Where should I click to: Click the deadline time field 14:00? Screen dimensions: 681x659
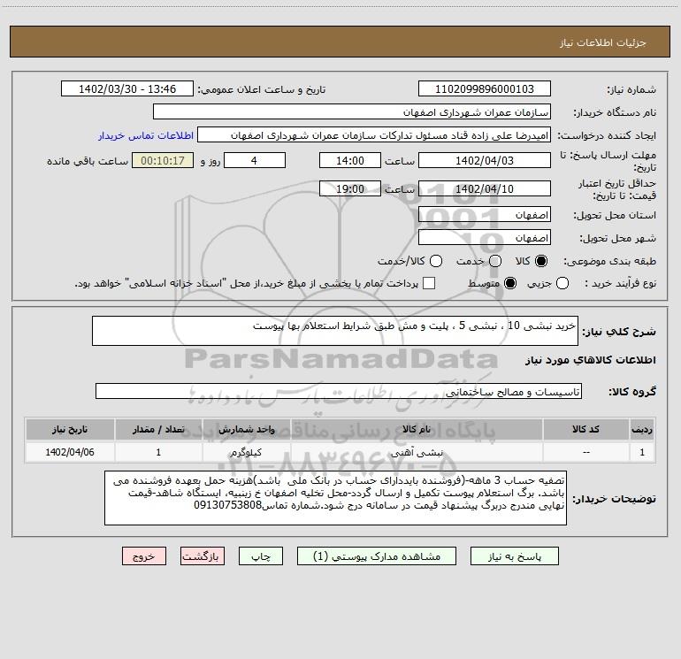pos(350,160)
